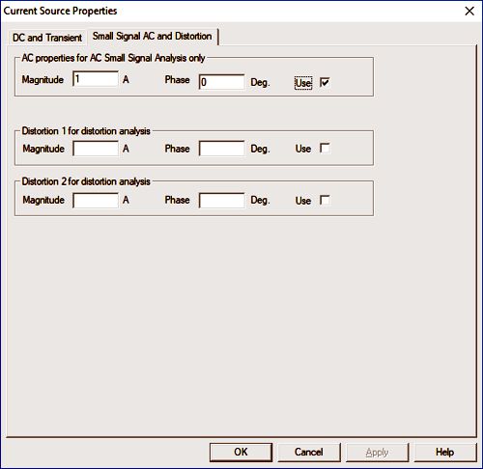This screenshot has width=483, height=469.
Task: Click the Distortion 2 Phase field
Action: 222,200
